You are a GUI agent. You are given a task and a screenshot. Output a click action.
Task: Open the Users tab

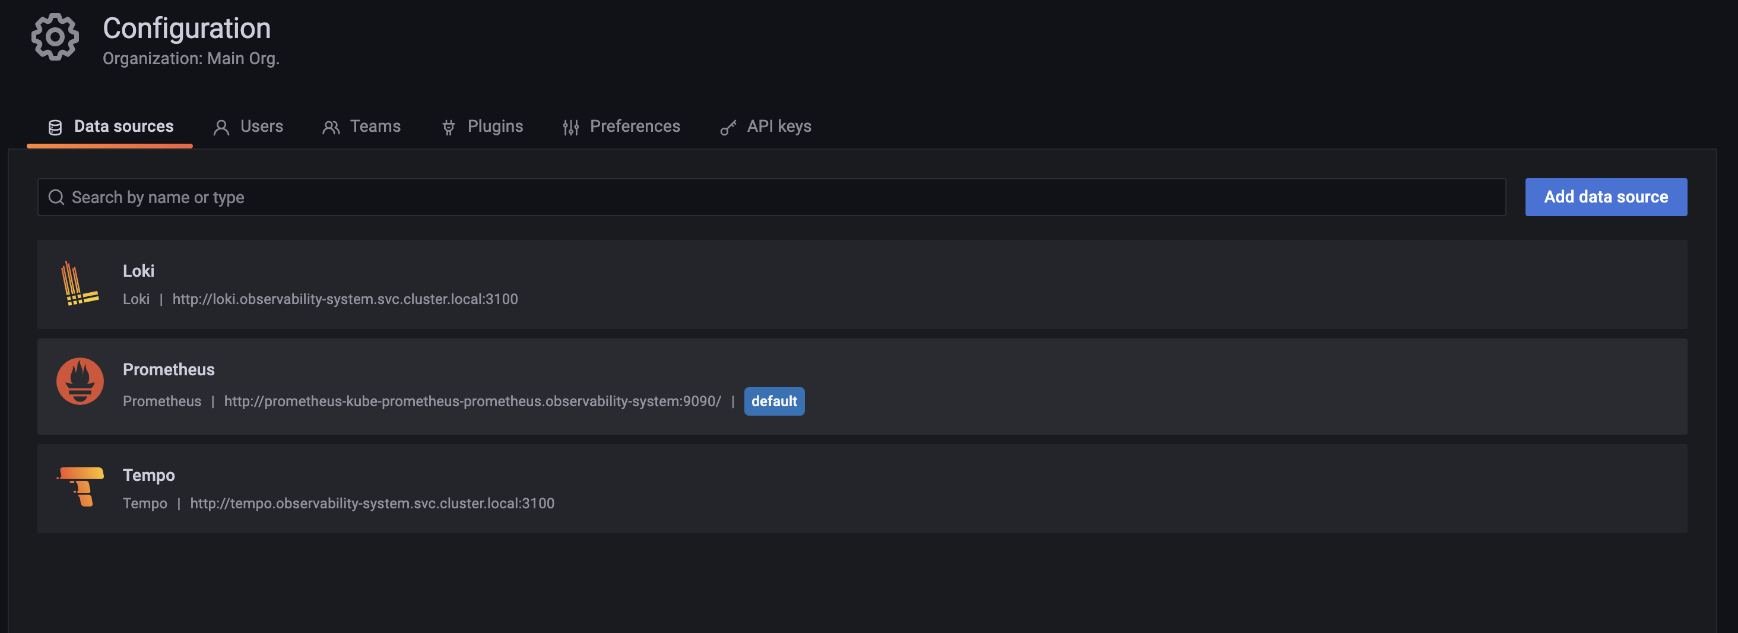pyautogui.click(x=248, y=126)
